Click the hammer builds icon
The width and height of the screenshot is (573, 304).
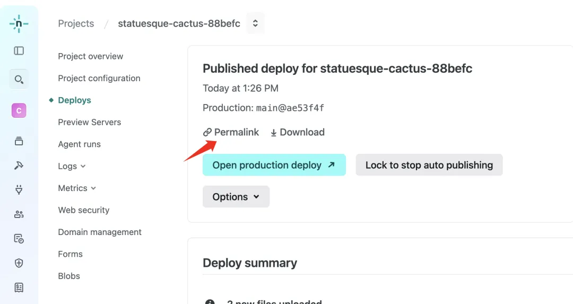coord(19,166)
